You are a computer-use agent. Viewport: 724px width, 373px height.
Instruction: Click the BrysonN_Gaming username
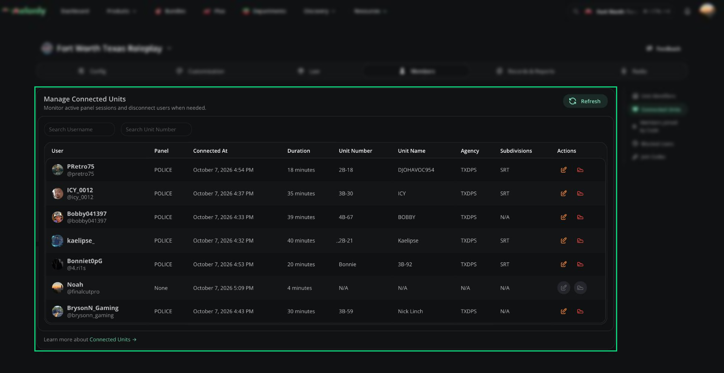click(93, 308)
